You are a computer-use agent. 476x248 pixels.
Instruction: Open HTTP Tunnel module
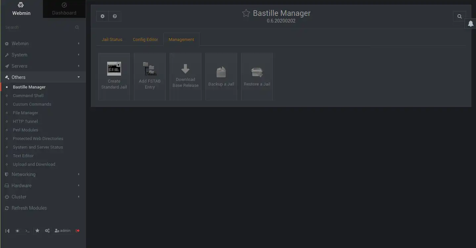pyautogui.click(x=25, y=122)
